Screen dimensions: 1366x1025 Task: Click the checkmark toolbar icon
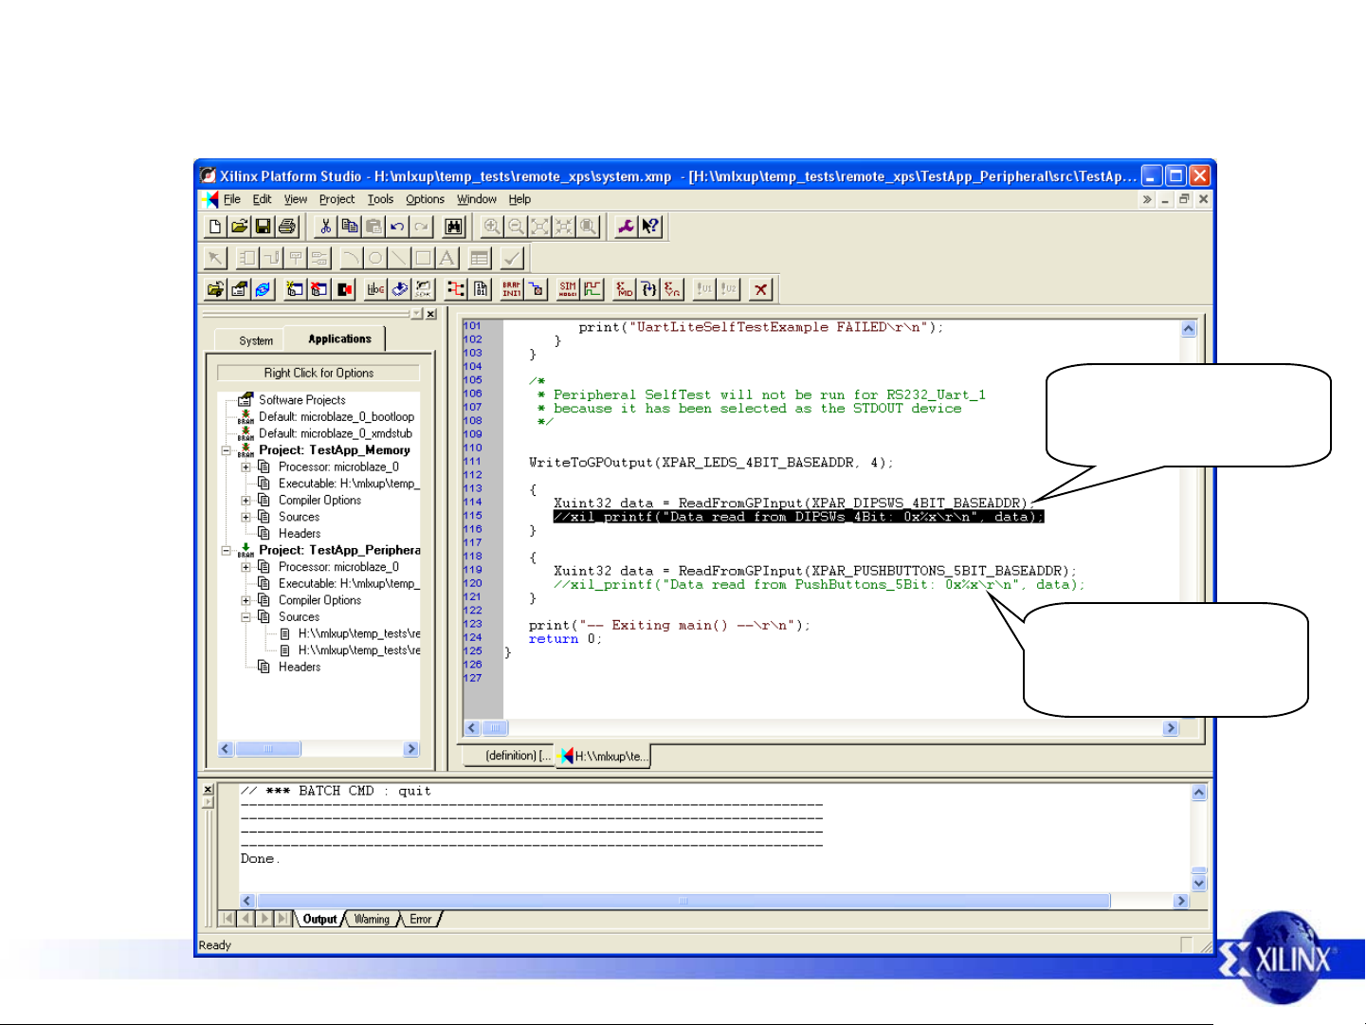[x=512, y=258]
